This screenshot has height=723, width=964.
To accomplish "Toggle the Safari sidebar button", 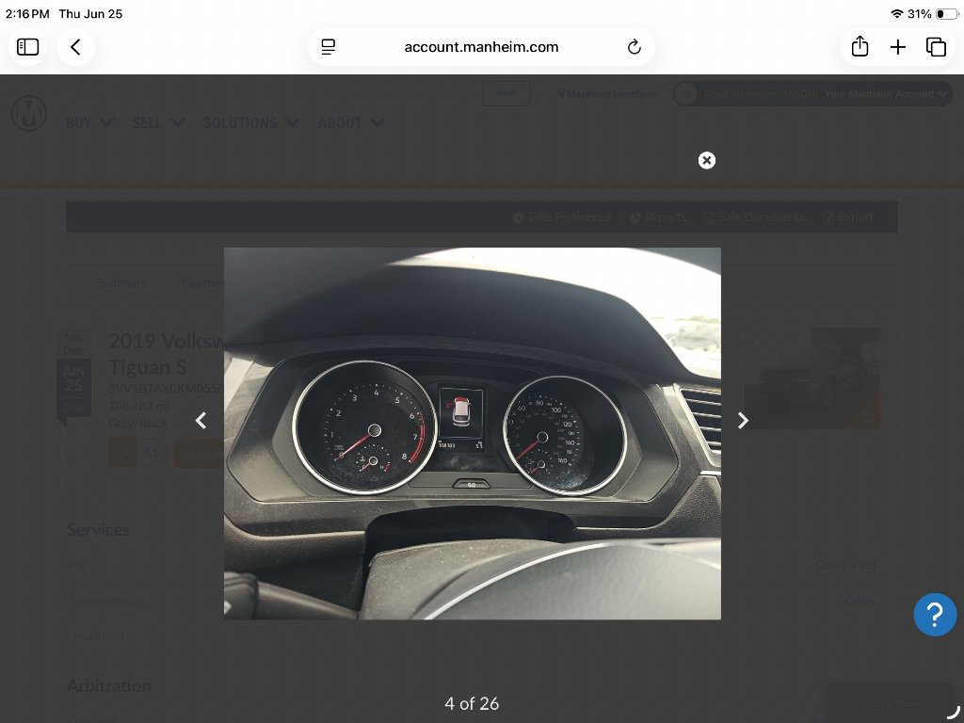I will [x=27, y=47].
